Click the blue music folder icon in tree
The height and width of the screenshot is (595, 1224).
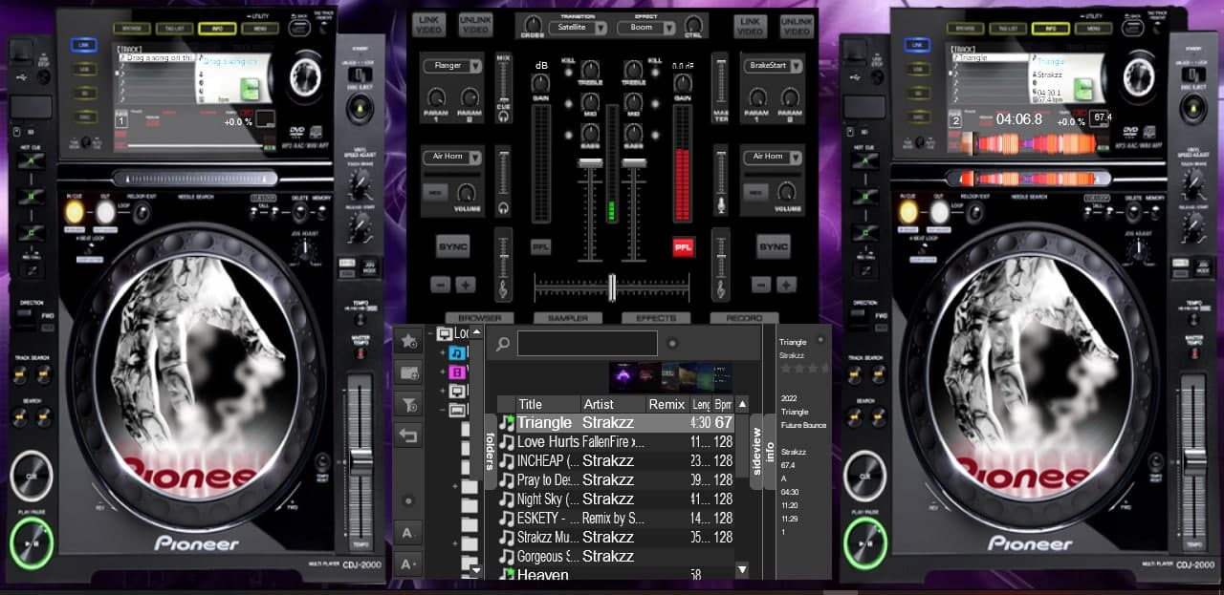457,352
